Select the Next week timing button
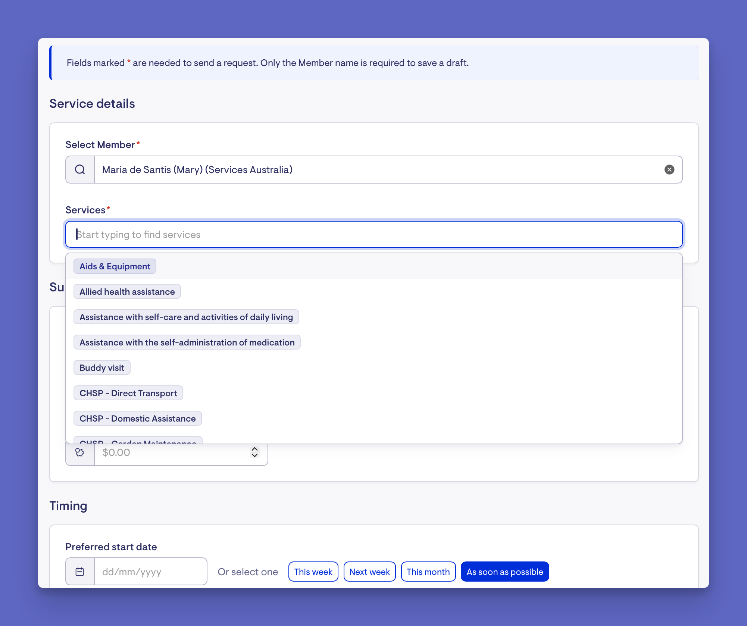 [x=369, y=572]
